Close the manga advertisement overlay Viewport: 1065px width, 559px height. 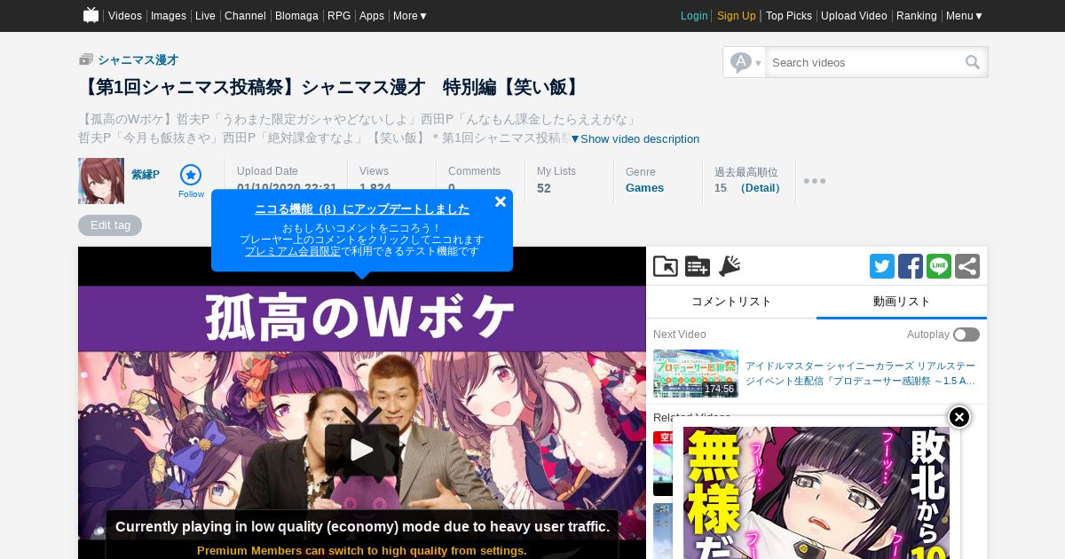959,417
